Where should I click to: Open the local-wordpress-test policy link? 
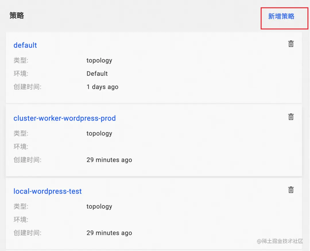(x=47, y=191)
